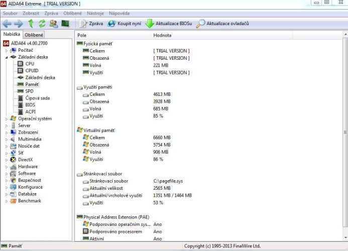348x251 pixels.
Task: Open the green monitor diagnostics icon
Action: 65,23
